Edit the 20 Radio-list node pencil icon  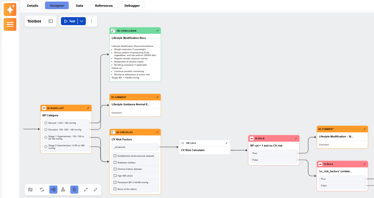[88, 108]
